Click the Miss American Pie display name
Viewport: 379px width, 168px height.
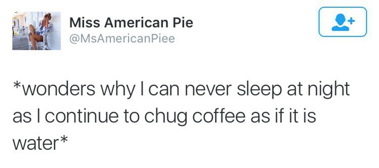coord(131,22)
